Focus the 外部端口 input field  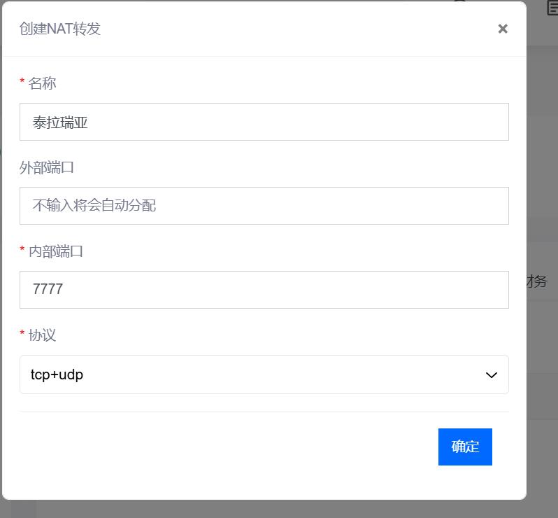click(x=264, y=206)
